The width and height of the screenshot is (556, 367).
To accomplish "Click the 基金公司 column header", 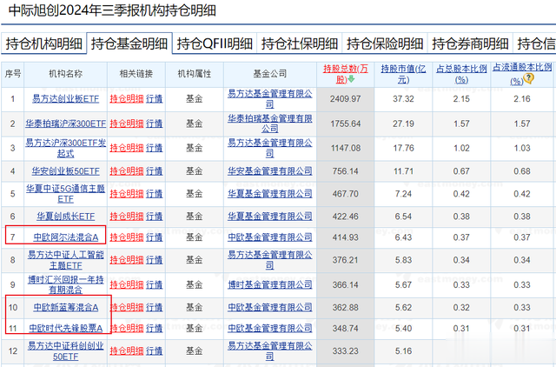I will pos(270,74).
